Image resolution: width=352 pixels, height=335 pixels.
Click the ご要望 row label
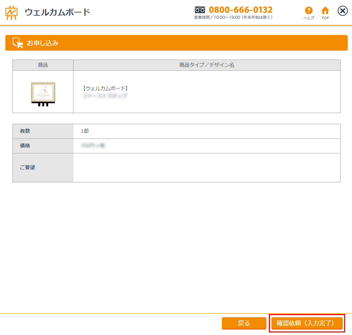tap(27, 167)
